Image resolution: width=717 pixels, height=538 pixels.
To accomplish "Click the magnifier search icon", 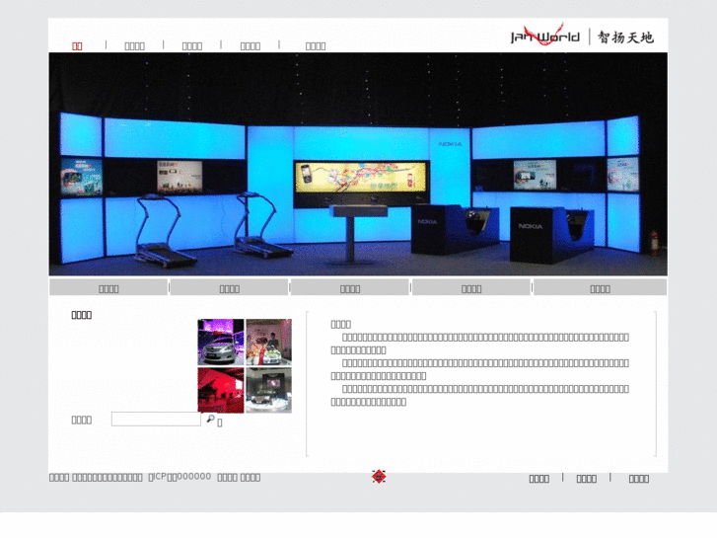I will pos(211,419).
